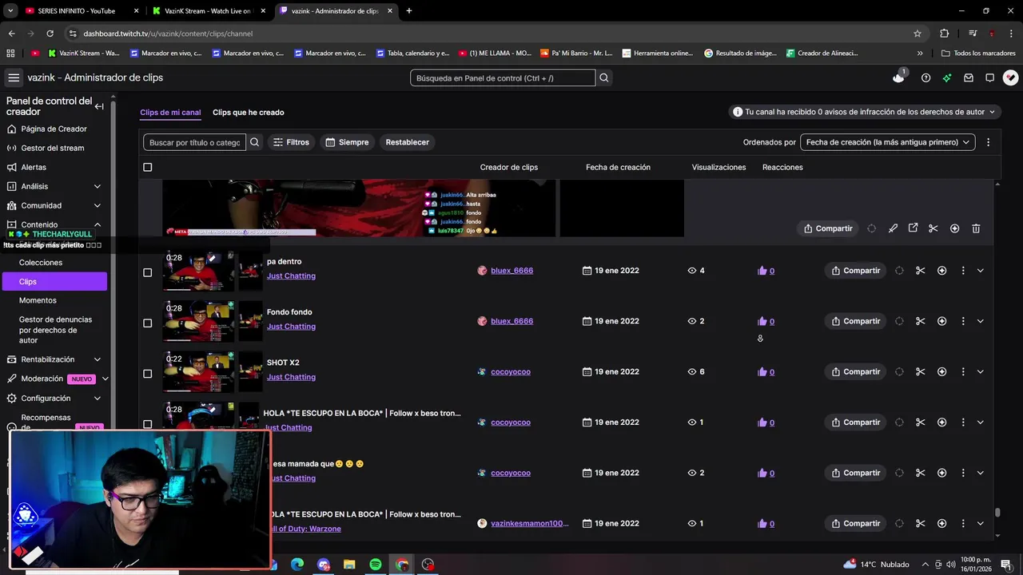1023x575 pixels.
Task: Open the 'Siempre' date range button
Action: pyautogui.click(x=348, y=142)
